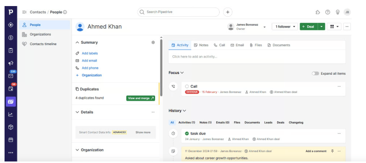This screenshot has height=163, width=366.
Task: Open the More ellipsis in sidebar
Action: click(x=11, y=152)
